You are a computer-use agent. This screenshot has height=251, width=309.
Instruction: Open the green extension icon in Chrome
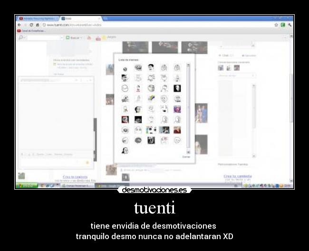click(283, 25)
